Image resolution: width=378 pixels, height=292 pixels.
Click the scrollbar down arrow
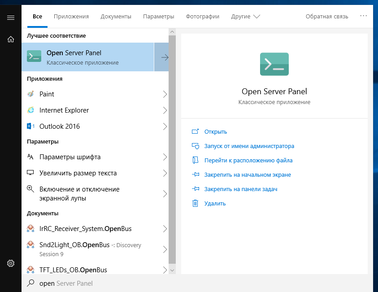coord(172,270)
